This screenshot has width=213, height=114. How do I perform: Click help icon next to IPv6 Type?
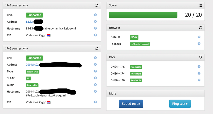click(95, 71)
